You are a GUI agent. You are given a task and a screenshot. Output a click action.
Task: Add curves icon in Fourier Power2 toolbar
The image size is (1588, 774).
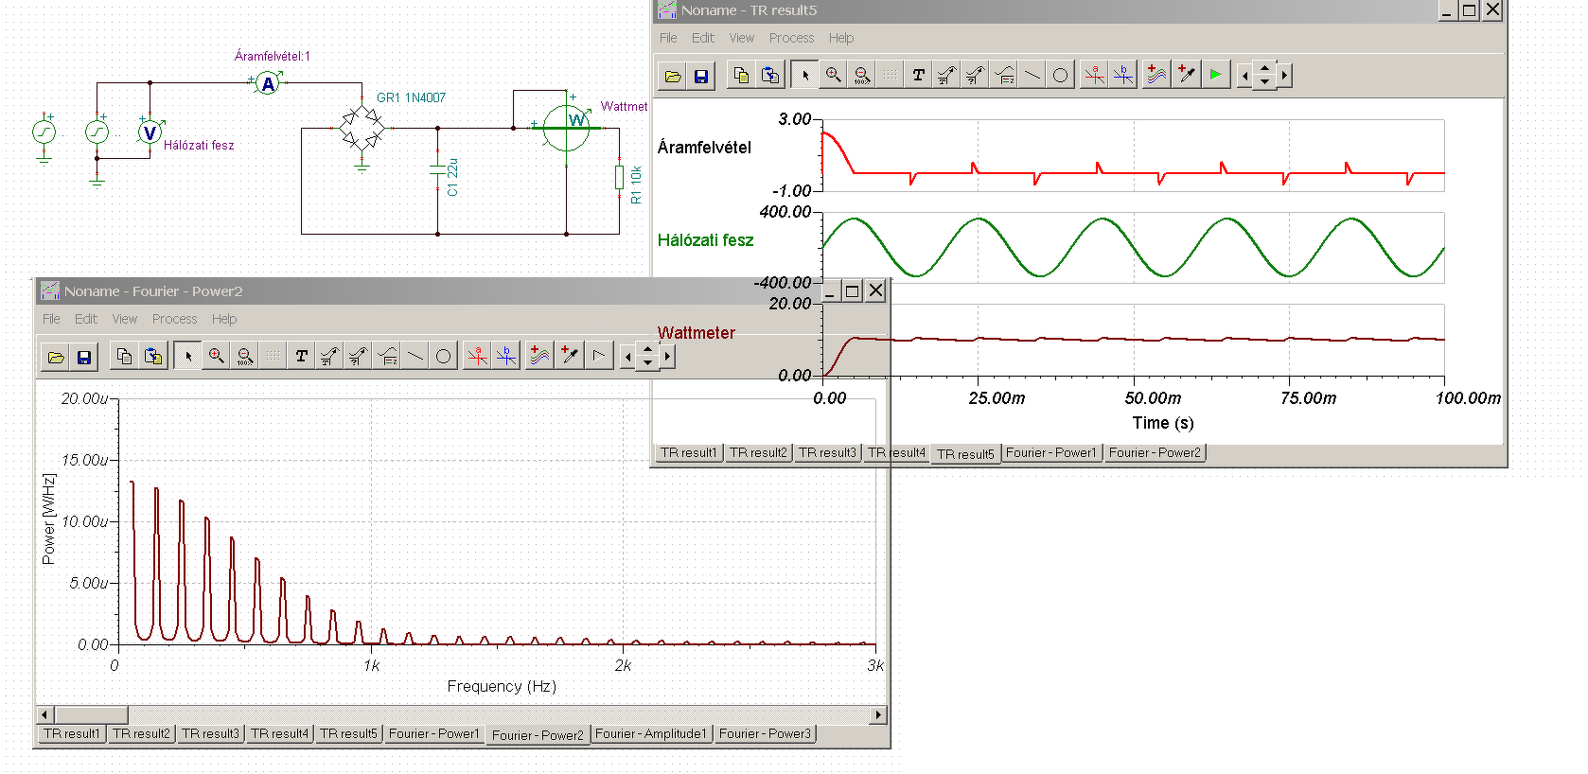point(539,356)
